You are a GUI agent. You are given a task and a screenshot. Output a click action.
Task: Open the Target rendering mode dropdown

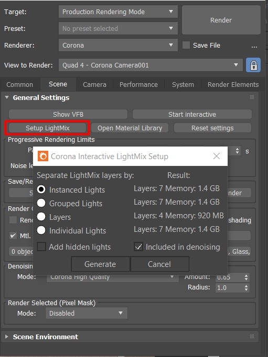118,12
